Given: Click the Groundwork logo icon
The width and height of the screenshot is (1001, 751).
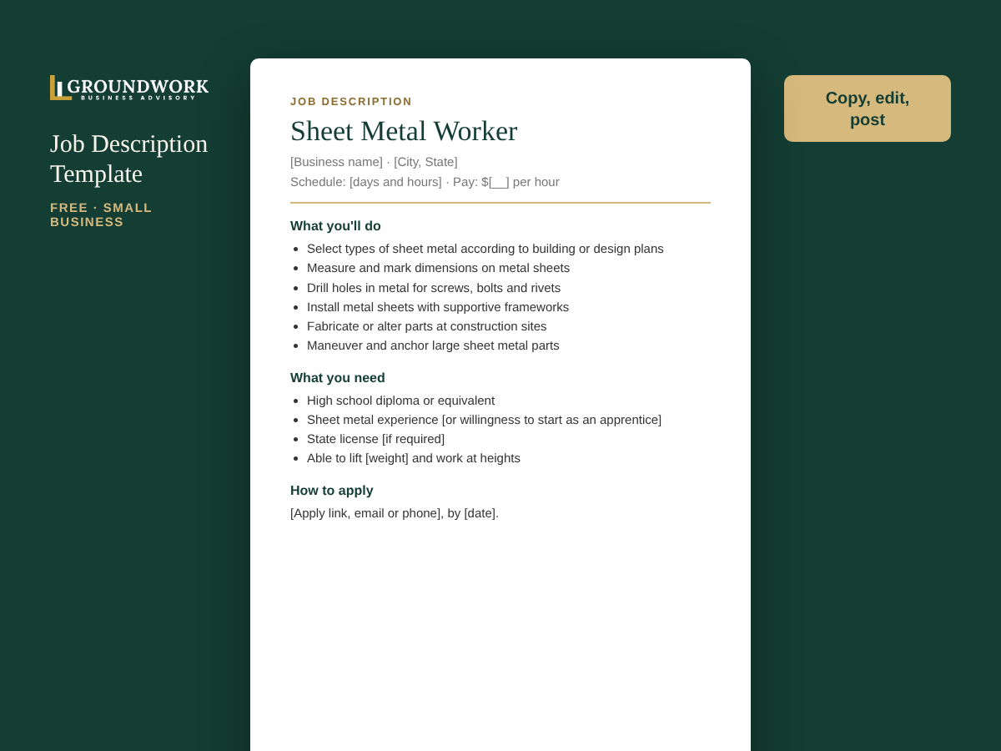Looking at the screenshot, I should [60, 88].
